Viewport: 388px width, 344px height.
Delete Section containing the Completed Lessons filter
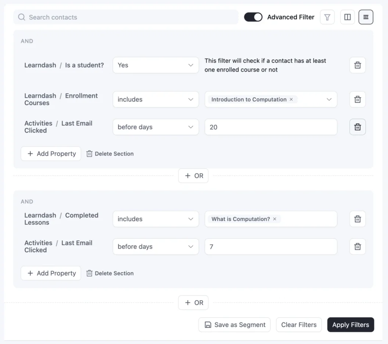(110, 273)
